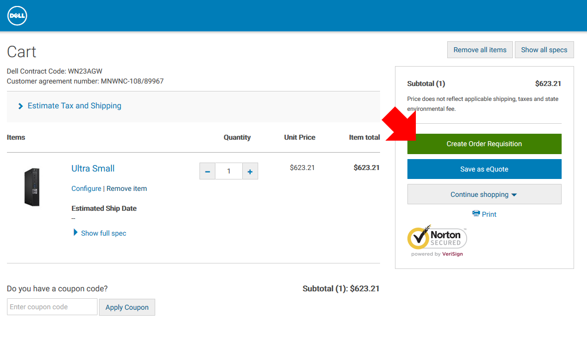Image resolution: width=587 pixels, height=345 pixels.
Task: Expand Show full spec details
Action: click(x=103, y=233)
